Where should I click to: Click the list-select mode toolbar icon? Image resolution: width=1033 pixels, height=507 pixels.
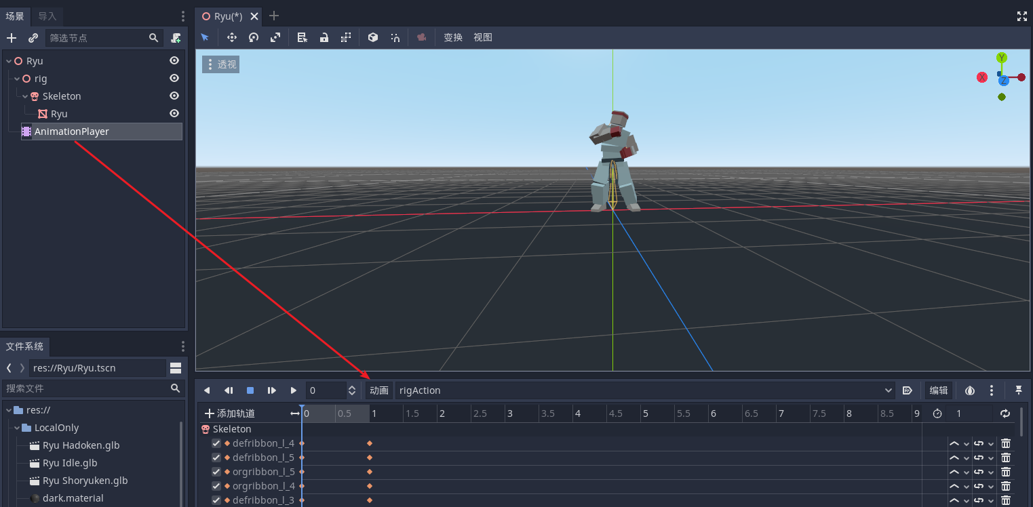tap(303, 37)
